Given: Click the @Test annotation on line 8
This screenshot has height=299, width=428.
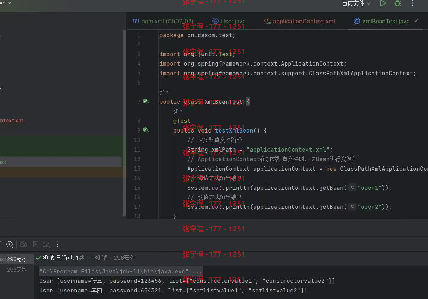Looking at the screenshot, I should (182, 121).
